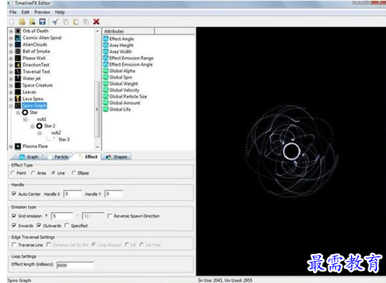Click the red X delete icon
The height and width of the screenshot is (283, 386).
[x=96, y=22]
